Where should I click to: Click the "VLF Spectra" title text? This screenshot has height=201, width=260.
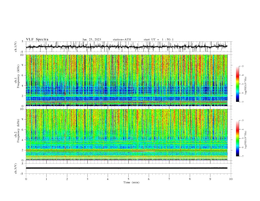pos(37,39)
